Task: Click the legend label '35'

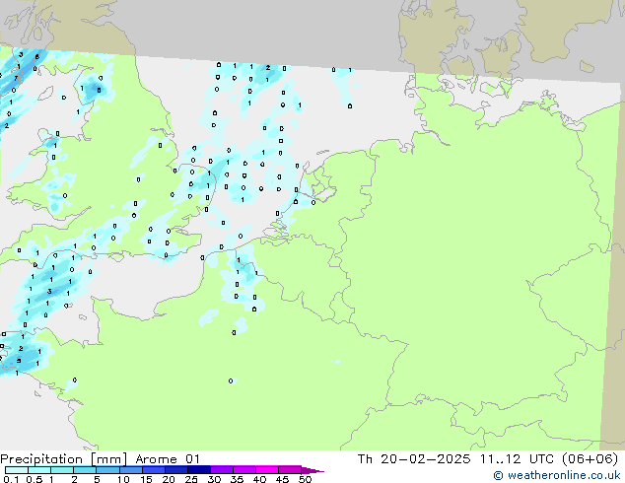Action: tap(237, 479)
